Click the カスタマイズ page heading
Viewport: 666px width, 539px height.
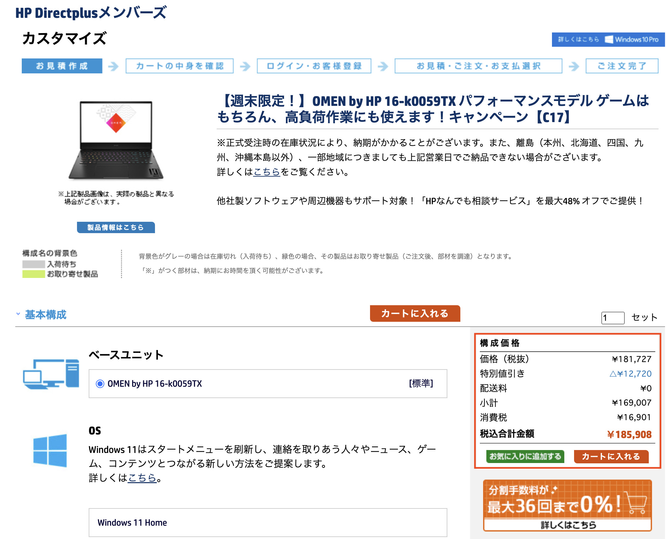[x=64, y=38]
